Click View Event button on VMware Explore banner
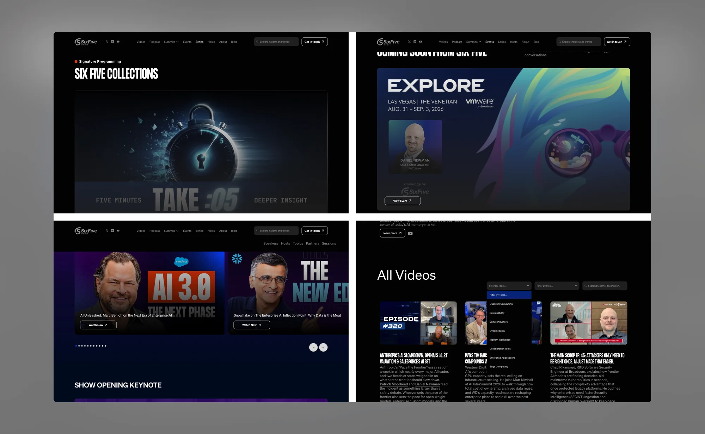The image size is (705, 434). 402,201
